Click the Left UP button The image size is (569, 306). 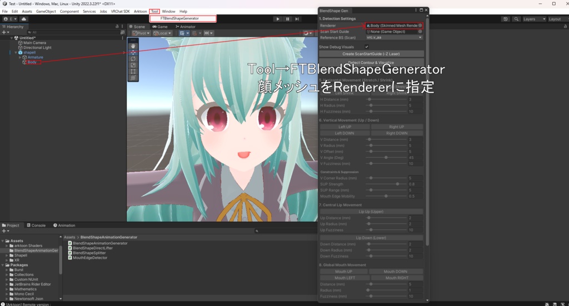[x=345, y=127]
